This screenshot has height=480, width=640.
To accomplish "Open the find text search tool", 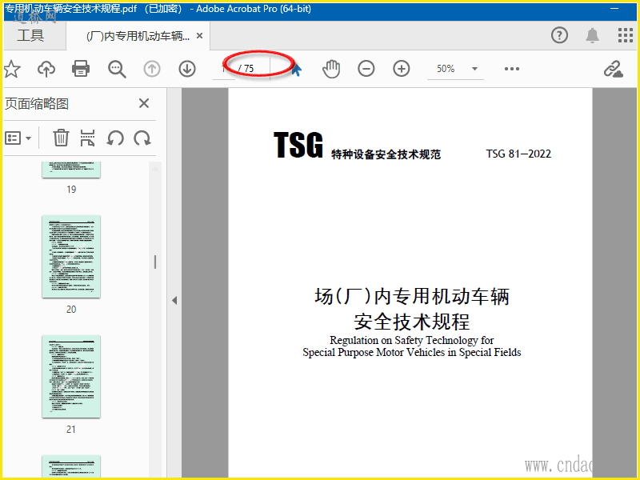I will point(117,69).
